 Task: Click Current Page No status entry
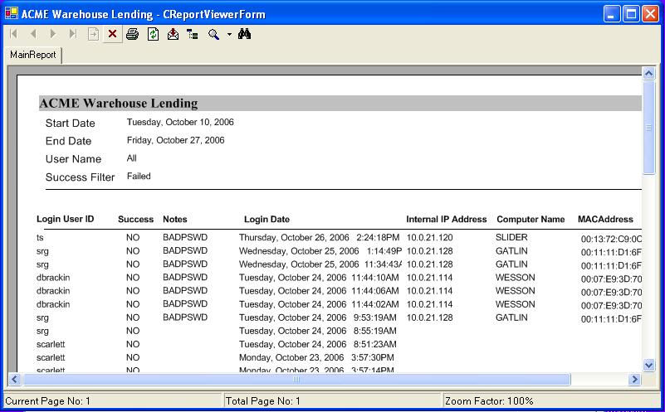pos(113,401)
